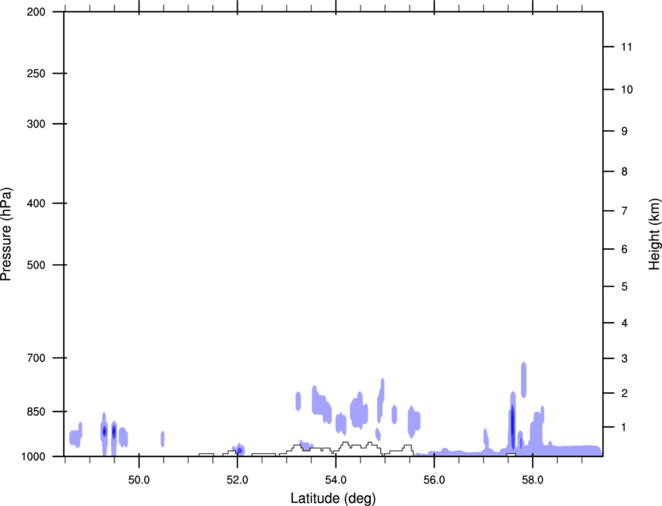
Task: Click the 58.0 latitude tick label
Action: click(533, 480)
